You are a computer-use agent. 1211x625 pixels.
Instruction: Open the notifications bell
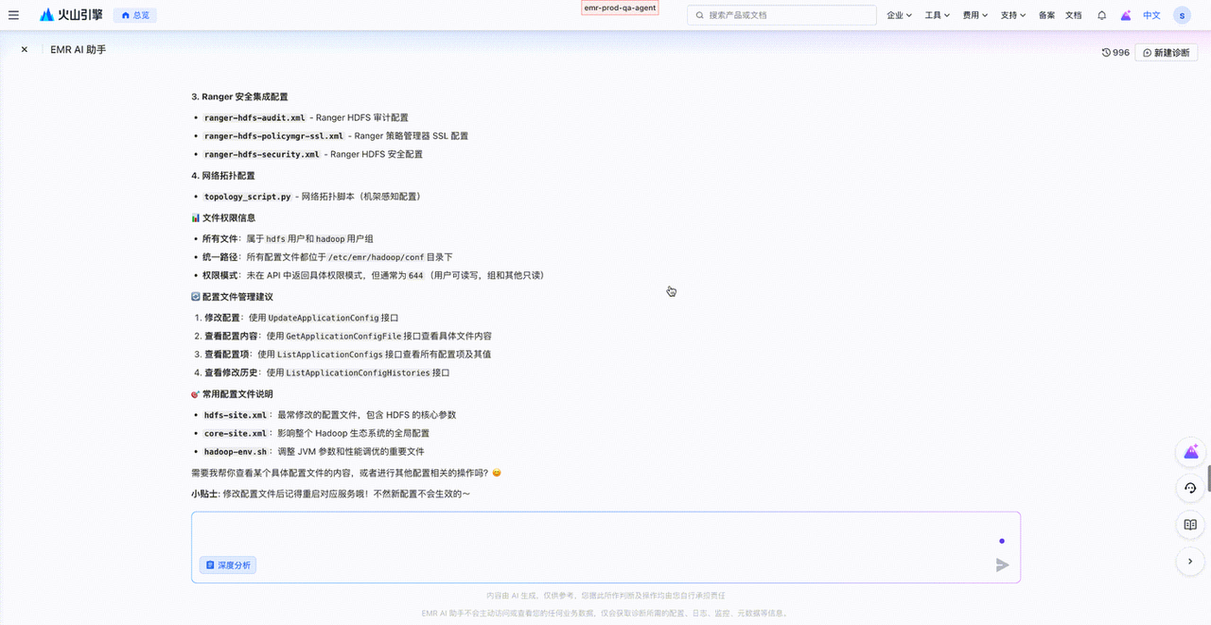(1101, 15)
